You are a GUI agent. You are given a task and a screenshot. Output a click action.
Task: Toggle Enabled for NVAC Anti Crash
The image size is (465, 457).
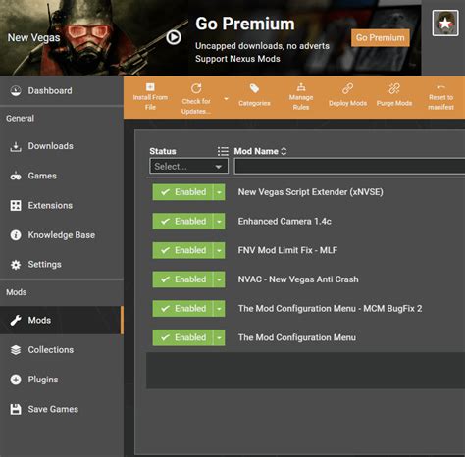coord(182,279)
